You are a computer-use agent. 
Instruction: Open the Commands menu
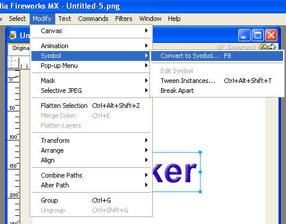tap(93, 19)
